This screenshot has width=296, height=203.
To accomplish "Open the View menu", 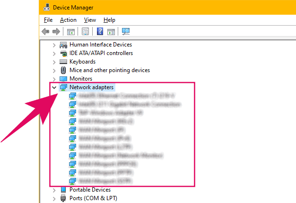I will pyautogui.click(x=90, y=20).
